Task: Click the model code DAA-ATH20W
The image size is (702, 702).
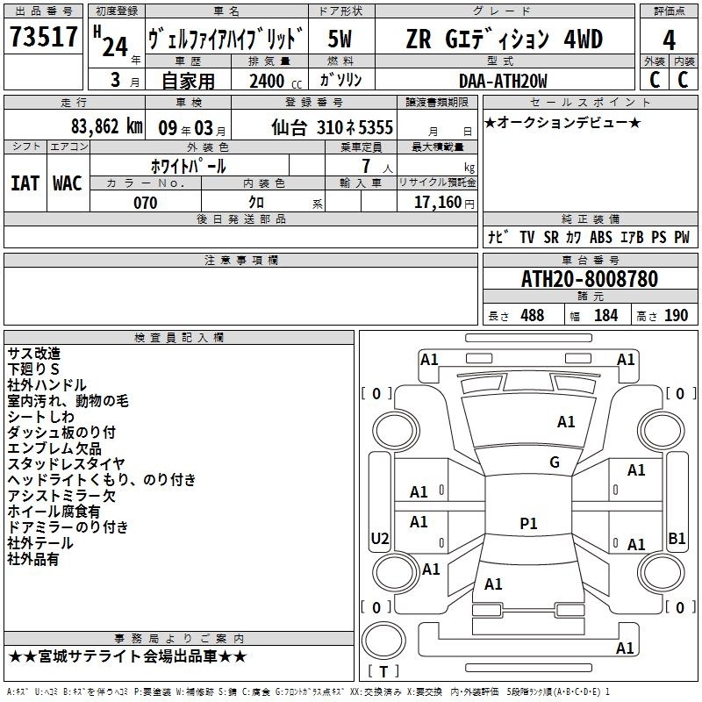Action: point(503,81)
